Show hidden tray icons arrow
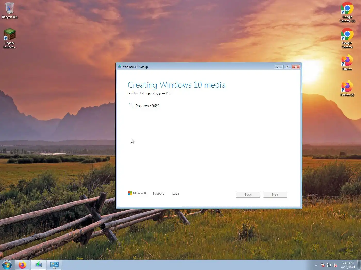 pyautogui.click(x=316, y=265)
